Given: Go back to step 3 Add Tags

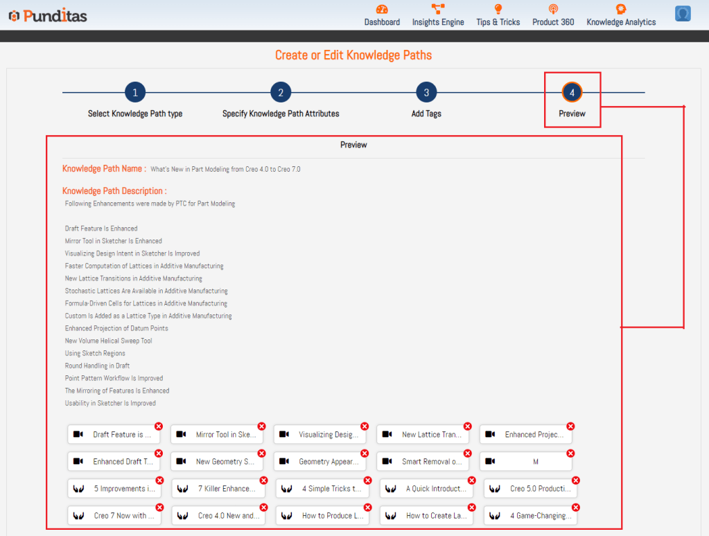Looking at the screenshot, I should pos(426,92).
